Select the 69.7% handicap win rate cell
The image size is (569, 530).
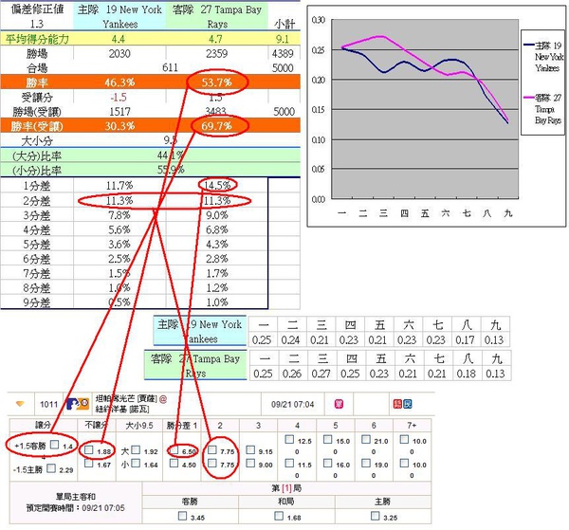coord(216,126)
